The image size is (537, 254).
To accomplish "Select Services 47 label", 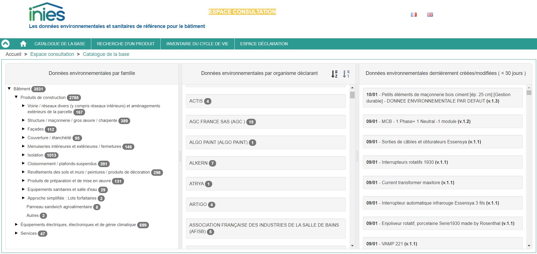I will point(34,233).
